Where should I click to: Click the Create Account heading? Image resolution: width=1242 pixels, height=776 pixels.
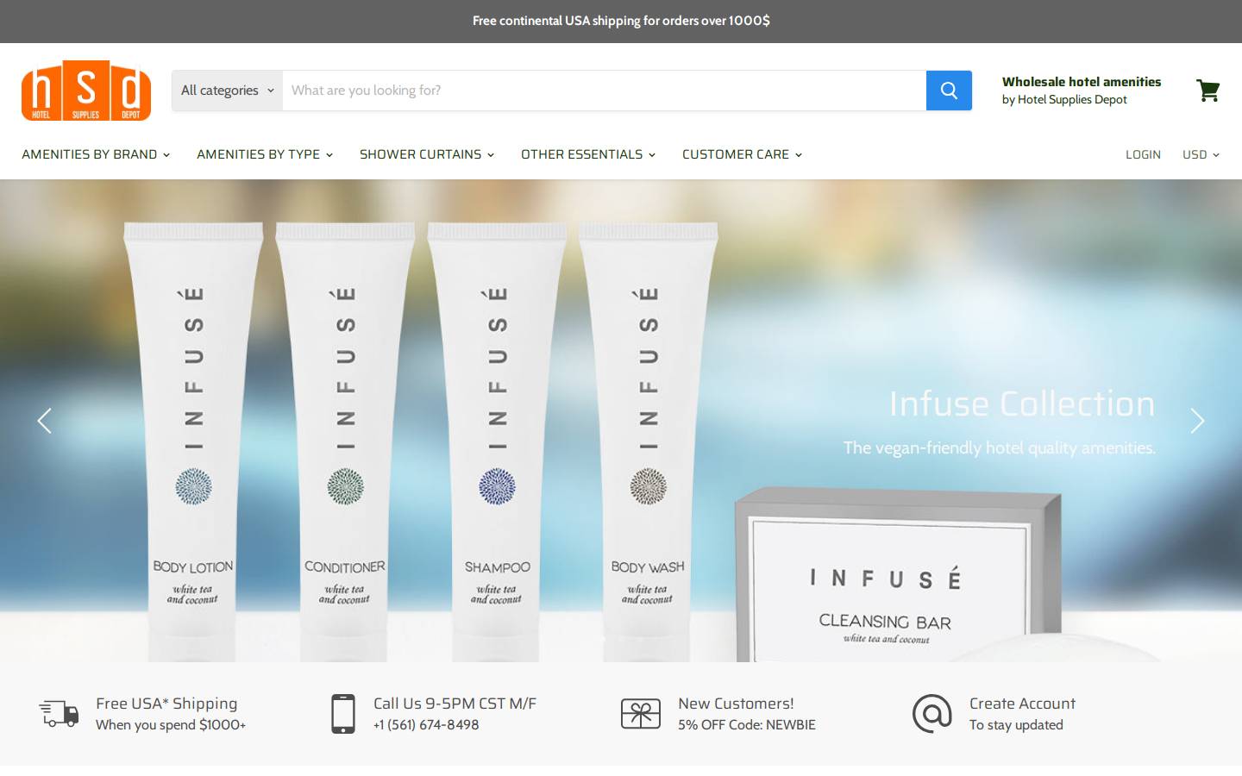[1022, 704]
